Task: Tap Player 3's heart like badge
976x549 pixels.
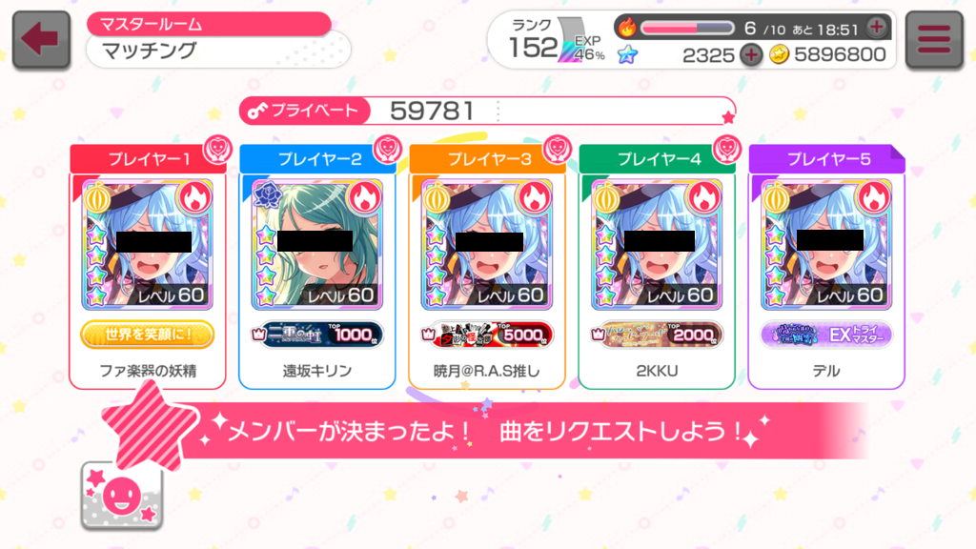Action: tap(557, 149)
